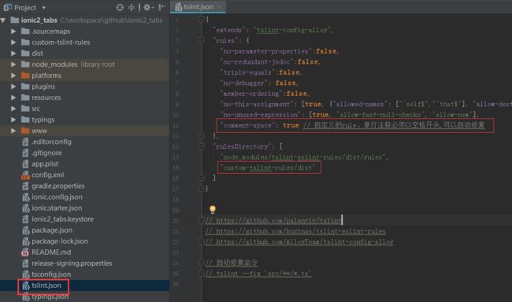Select the node_modules folder icon
The image size is (512, 302).
(x=25, y=64)
